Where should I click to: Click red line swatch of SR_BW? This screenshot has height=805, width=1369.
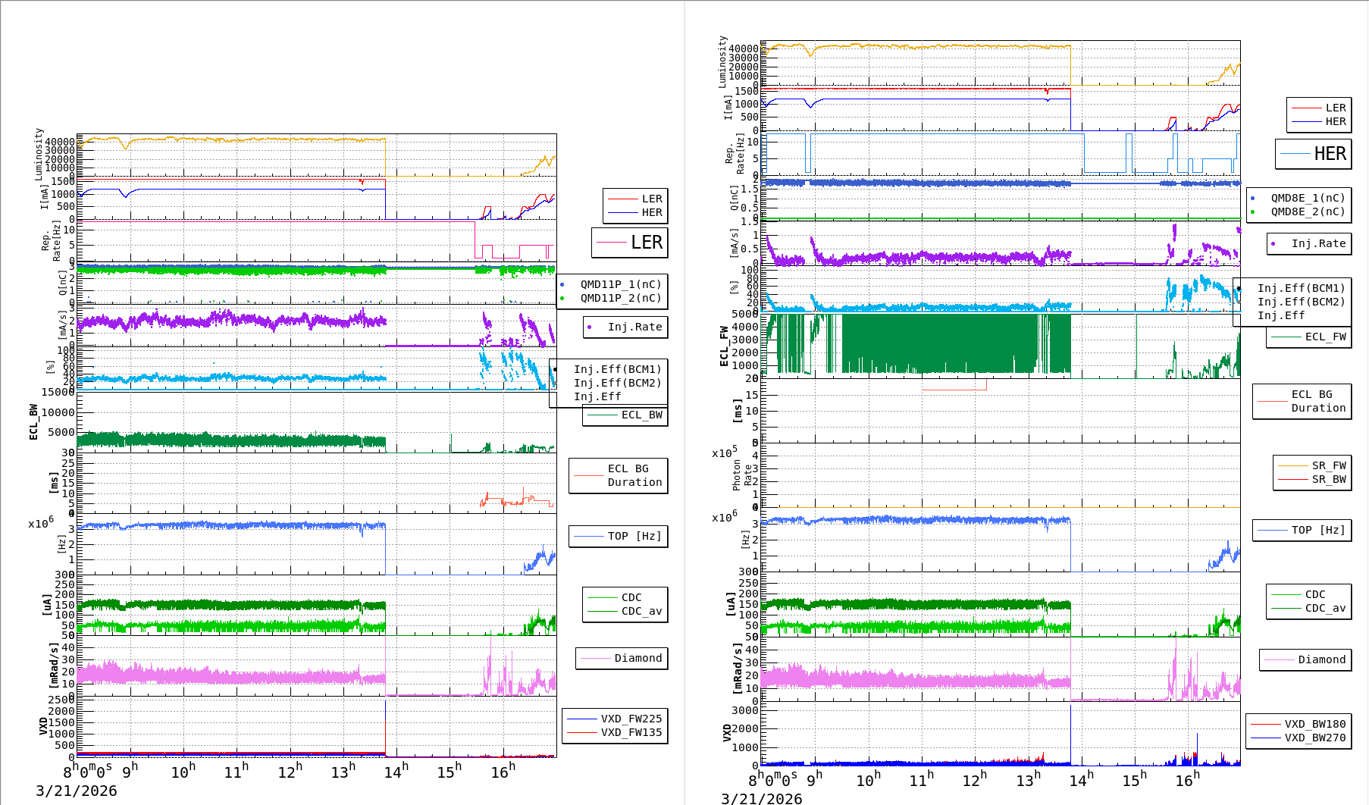click(x=1292, y=479)
